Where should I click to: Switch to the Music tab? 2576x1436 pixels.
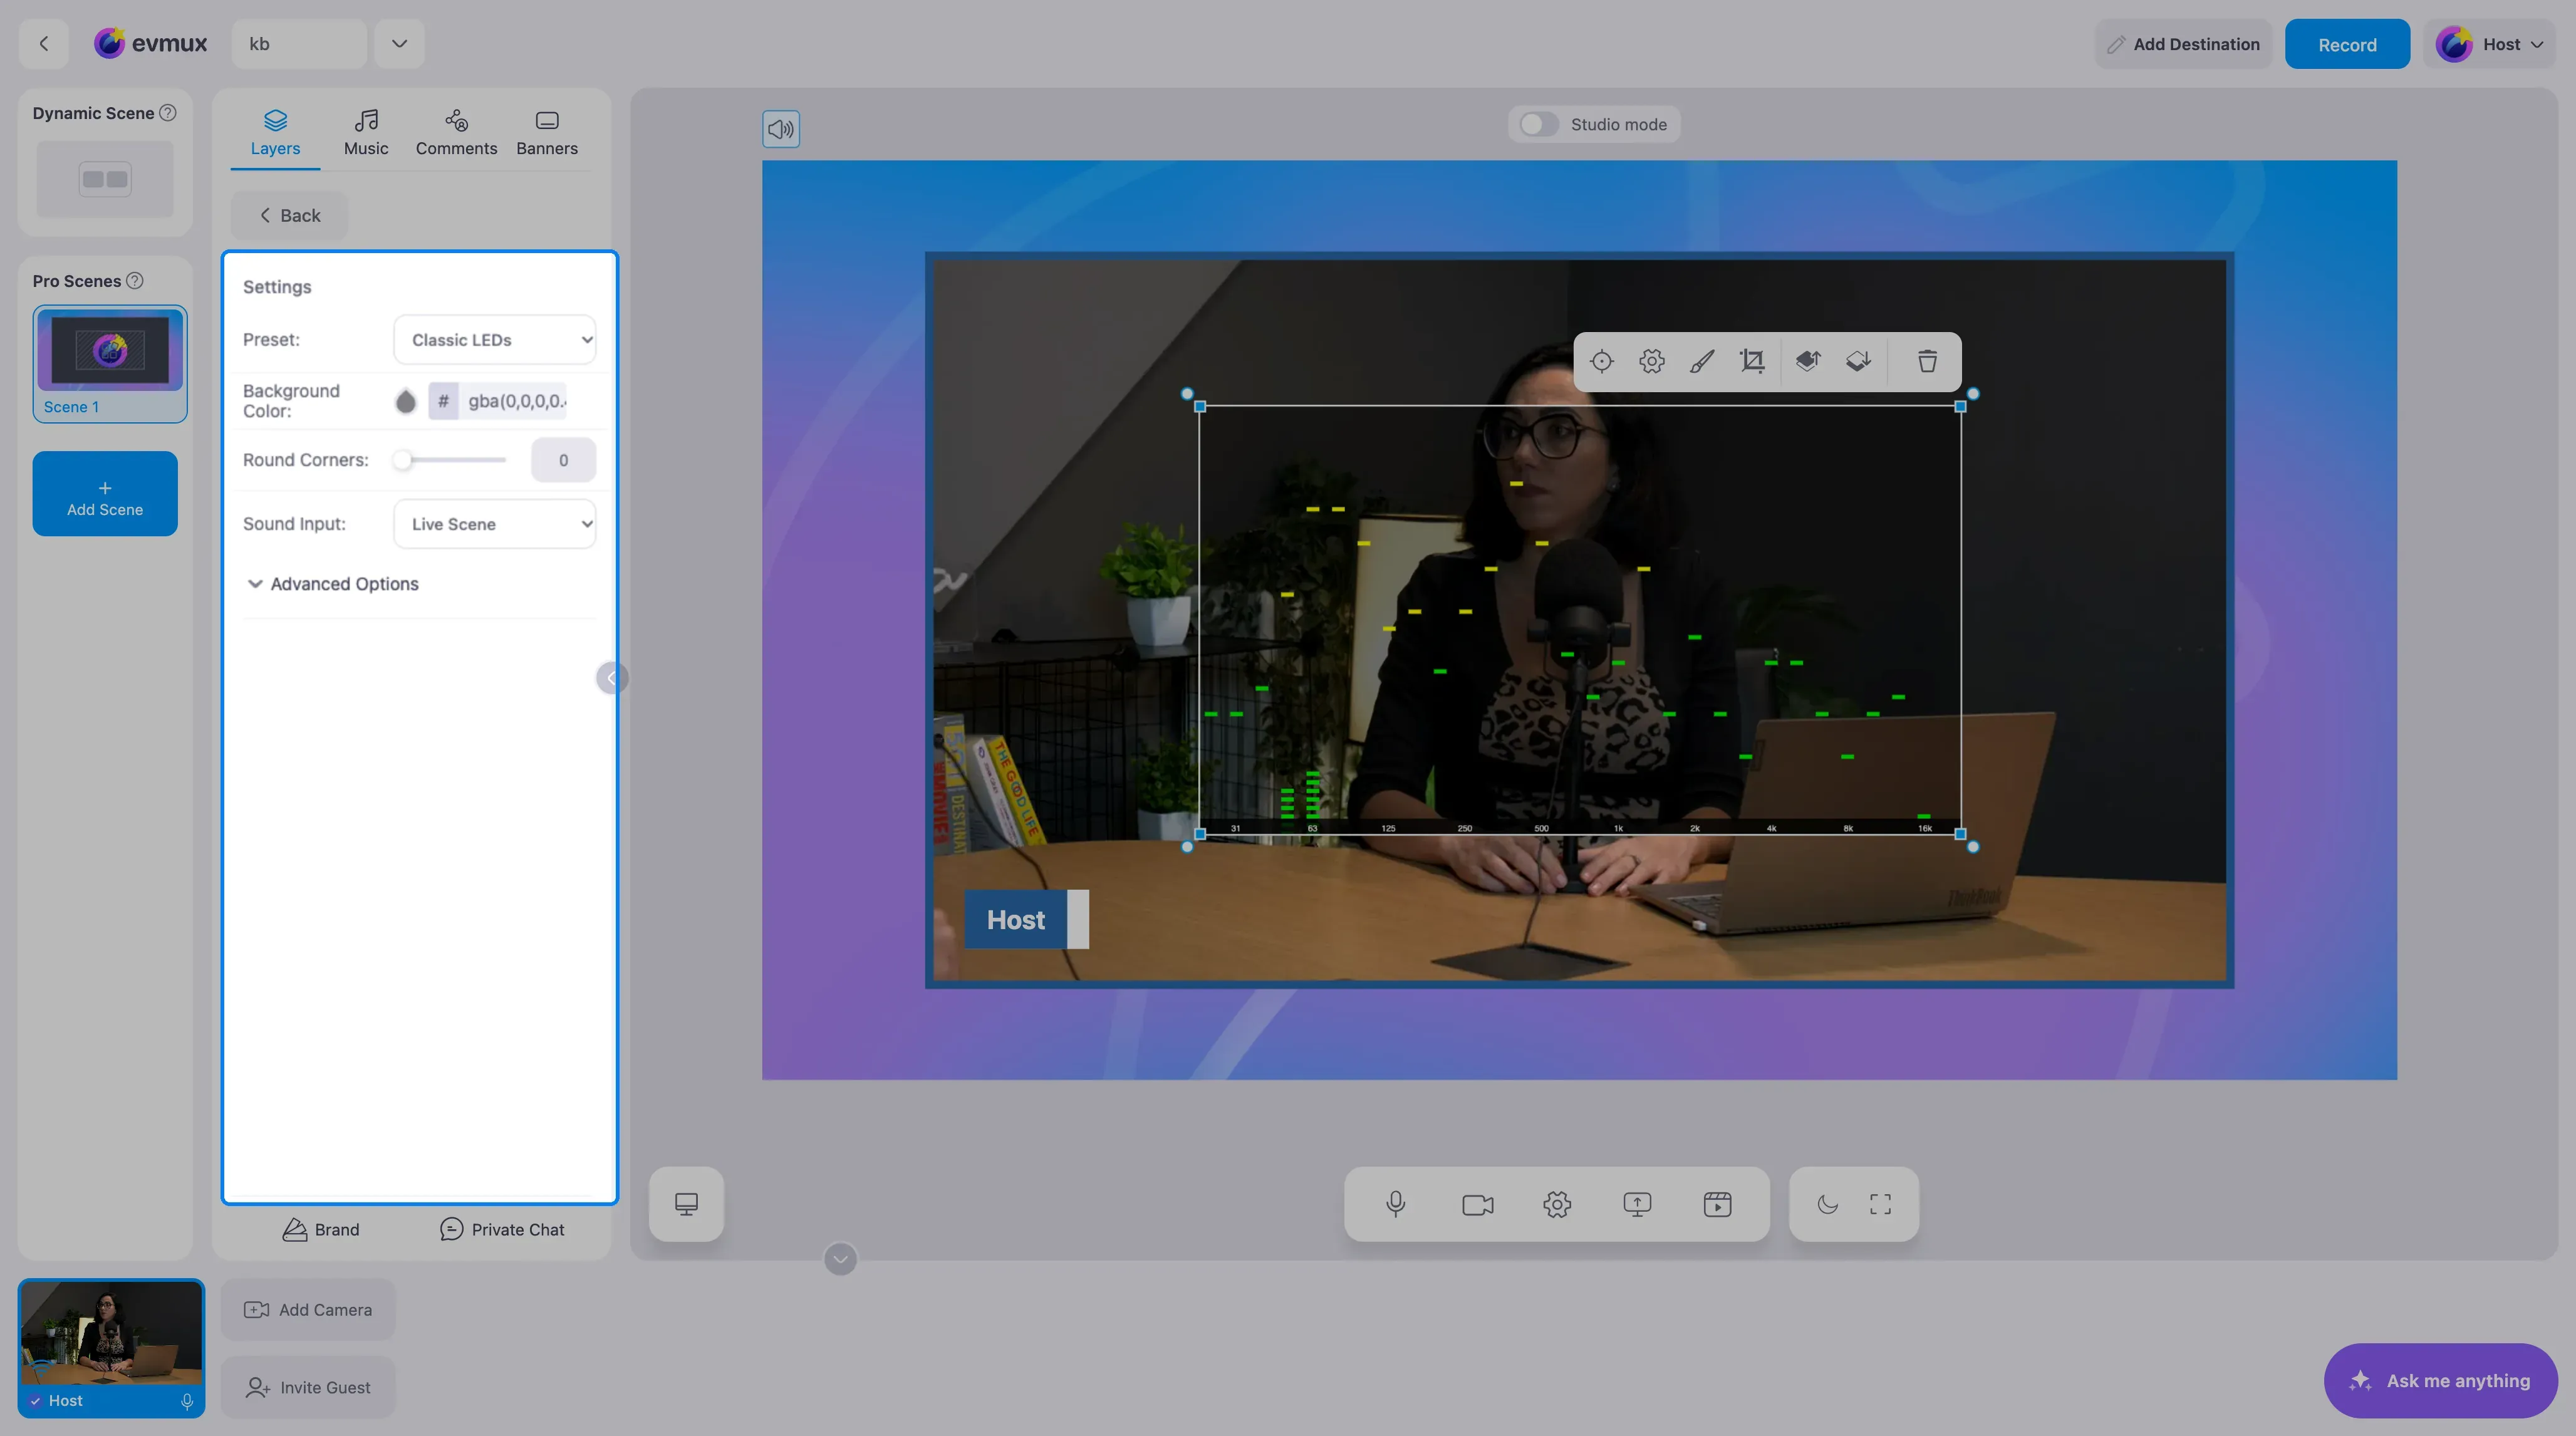click(366, 133)
